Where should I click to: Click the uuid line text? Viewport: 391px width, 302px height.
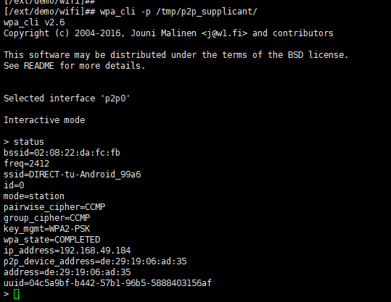point(107,283)
